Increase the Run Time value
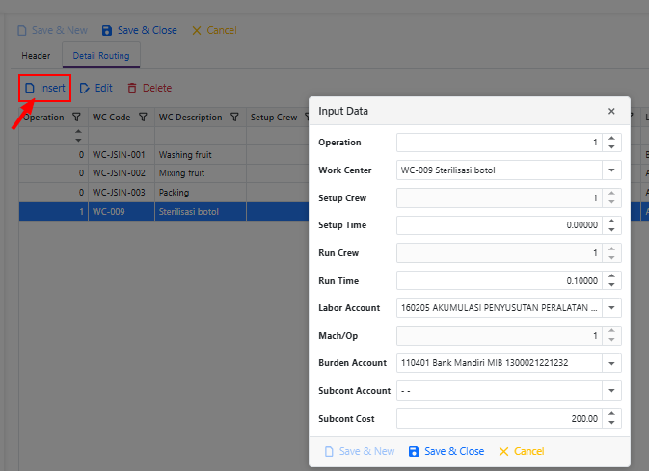This screenshot has height=471, width=649. [611, 276]
